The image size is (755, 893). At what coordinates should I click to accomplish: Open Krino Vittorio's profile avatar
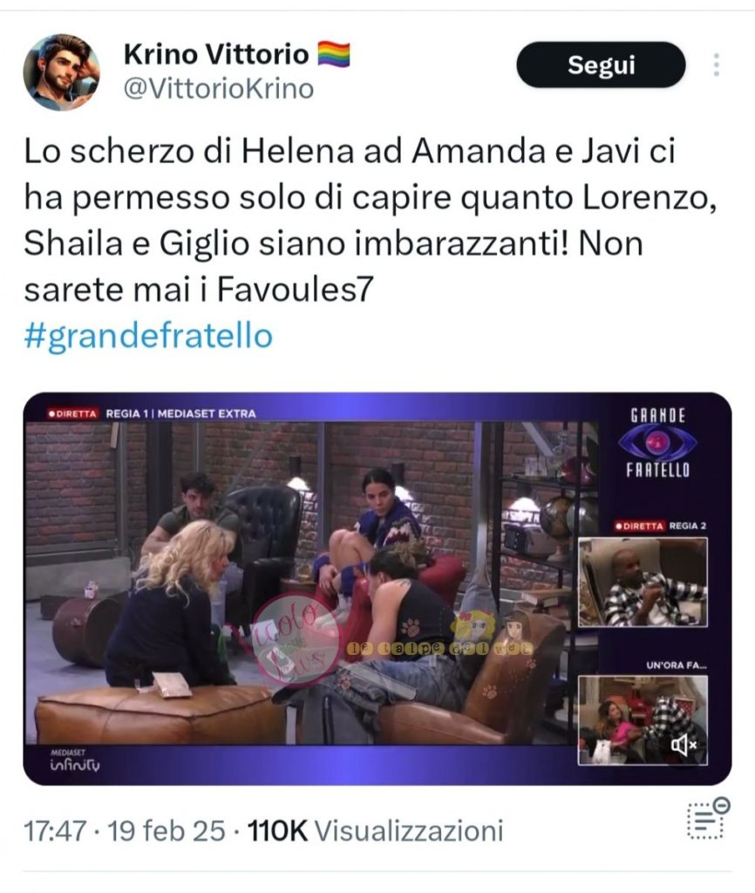pyautogui.click(x=62, y=72)
